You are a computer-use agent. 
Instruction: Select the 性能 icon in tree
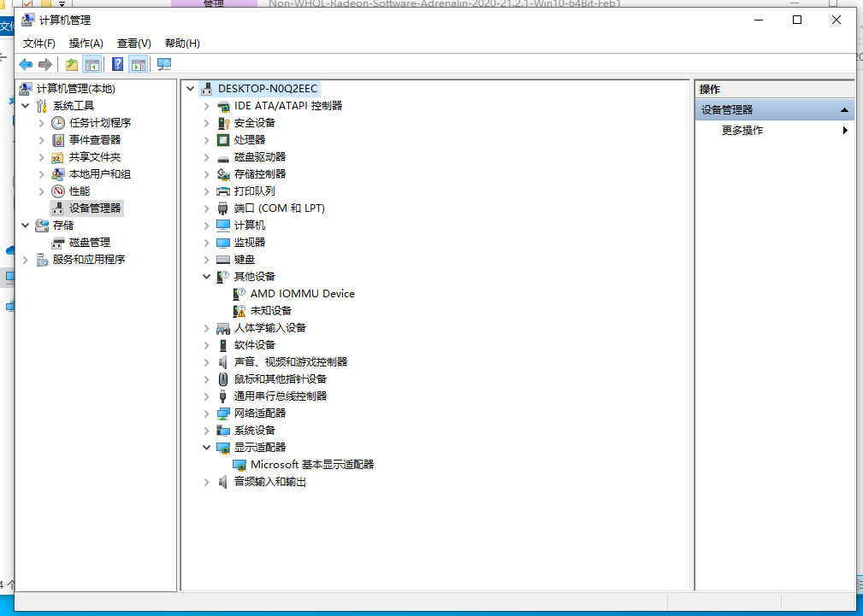[x=58, y=191]
